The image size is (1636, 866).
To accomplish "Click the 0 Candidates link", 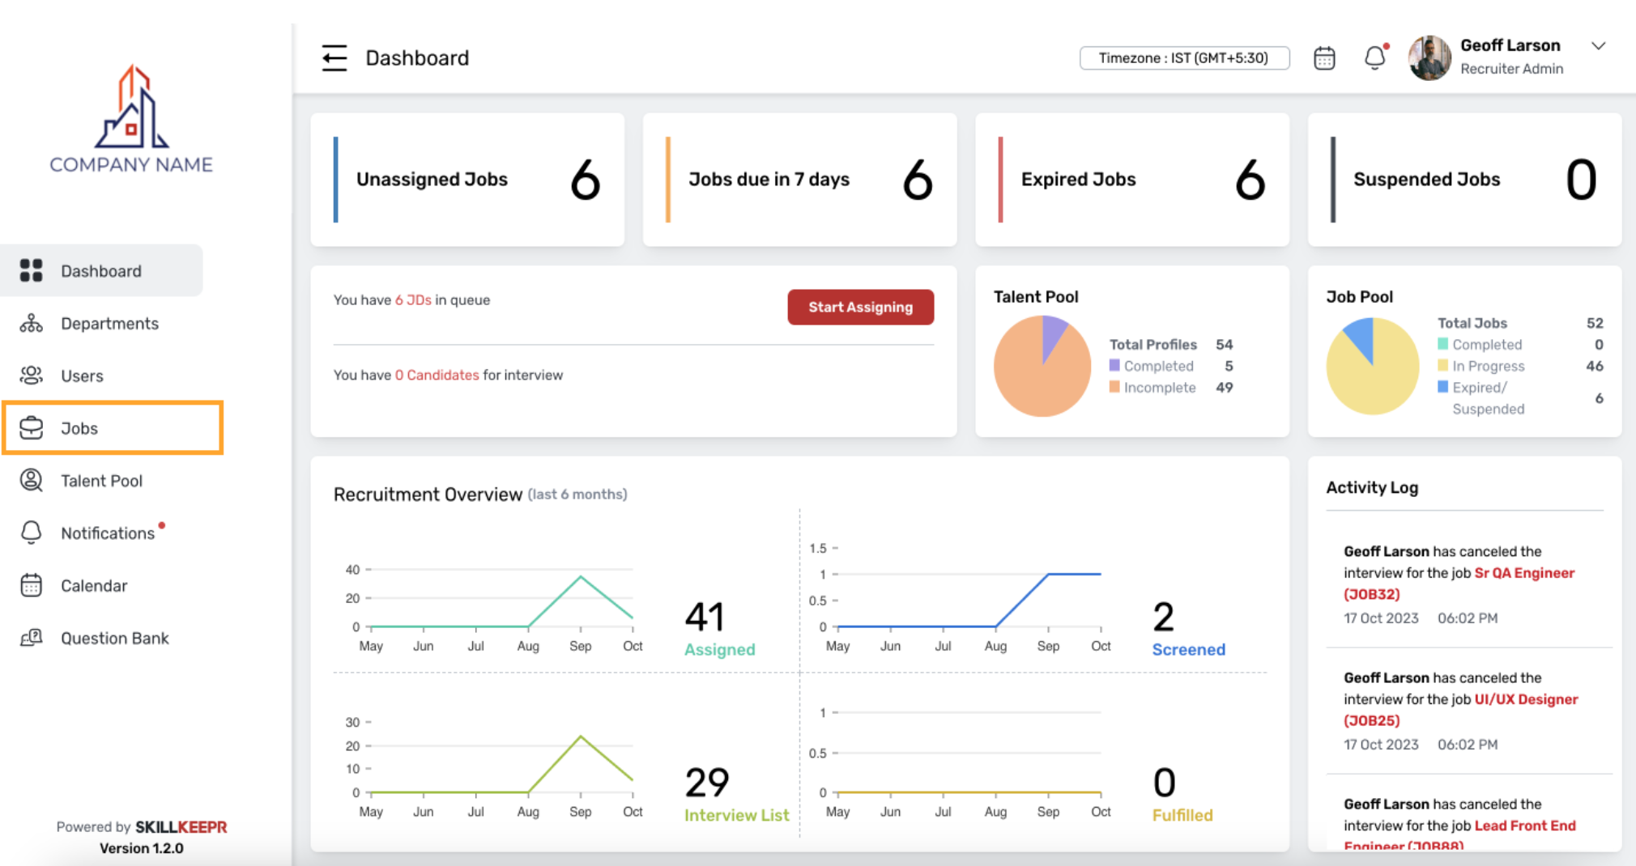I will (437, 376).
